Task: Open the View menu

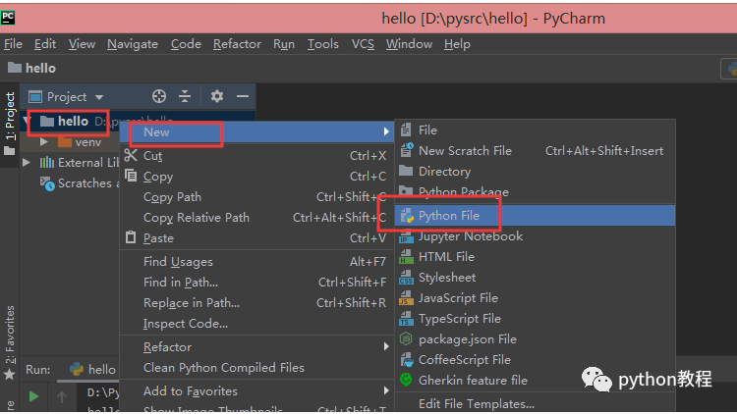Action: (x=82, y=44)
